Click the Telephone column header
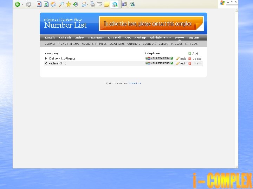253x189 pixels. [152, 53]
